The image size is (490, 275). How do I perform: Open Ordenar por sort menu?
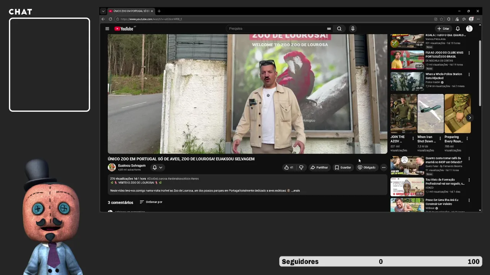(151, 202)
